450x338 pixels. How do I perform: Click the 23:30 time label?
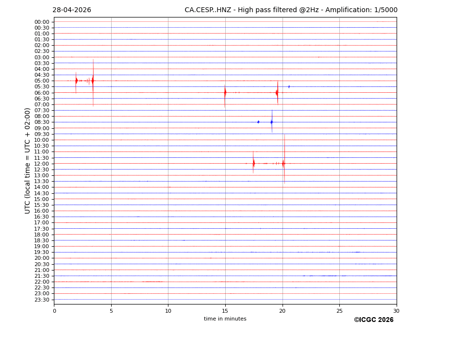(42, 300)
